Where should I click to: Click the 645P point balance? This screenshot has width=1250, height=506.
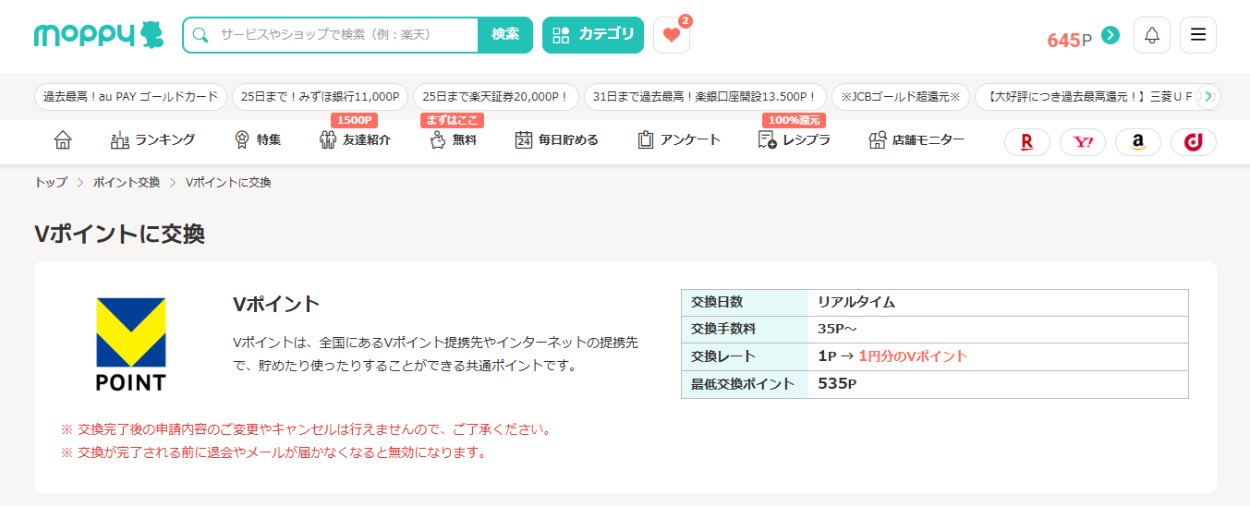(1070, 40)
